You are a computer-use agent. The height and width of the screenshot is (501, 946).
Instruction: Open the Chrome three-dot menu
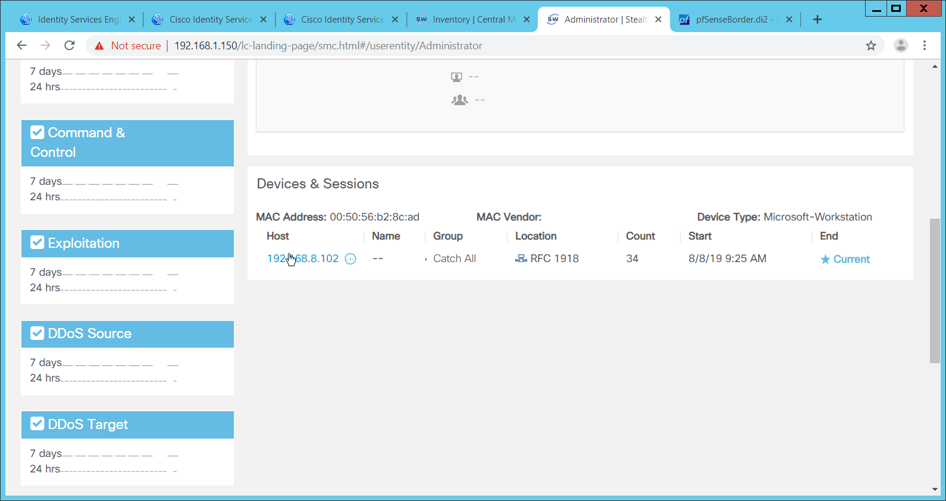coord(925,46)
